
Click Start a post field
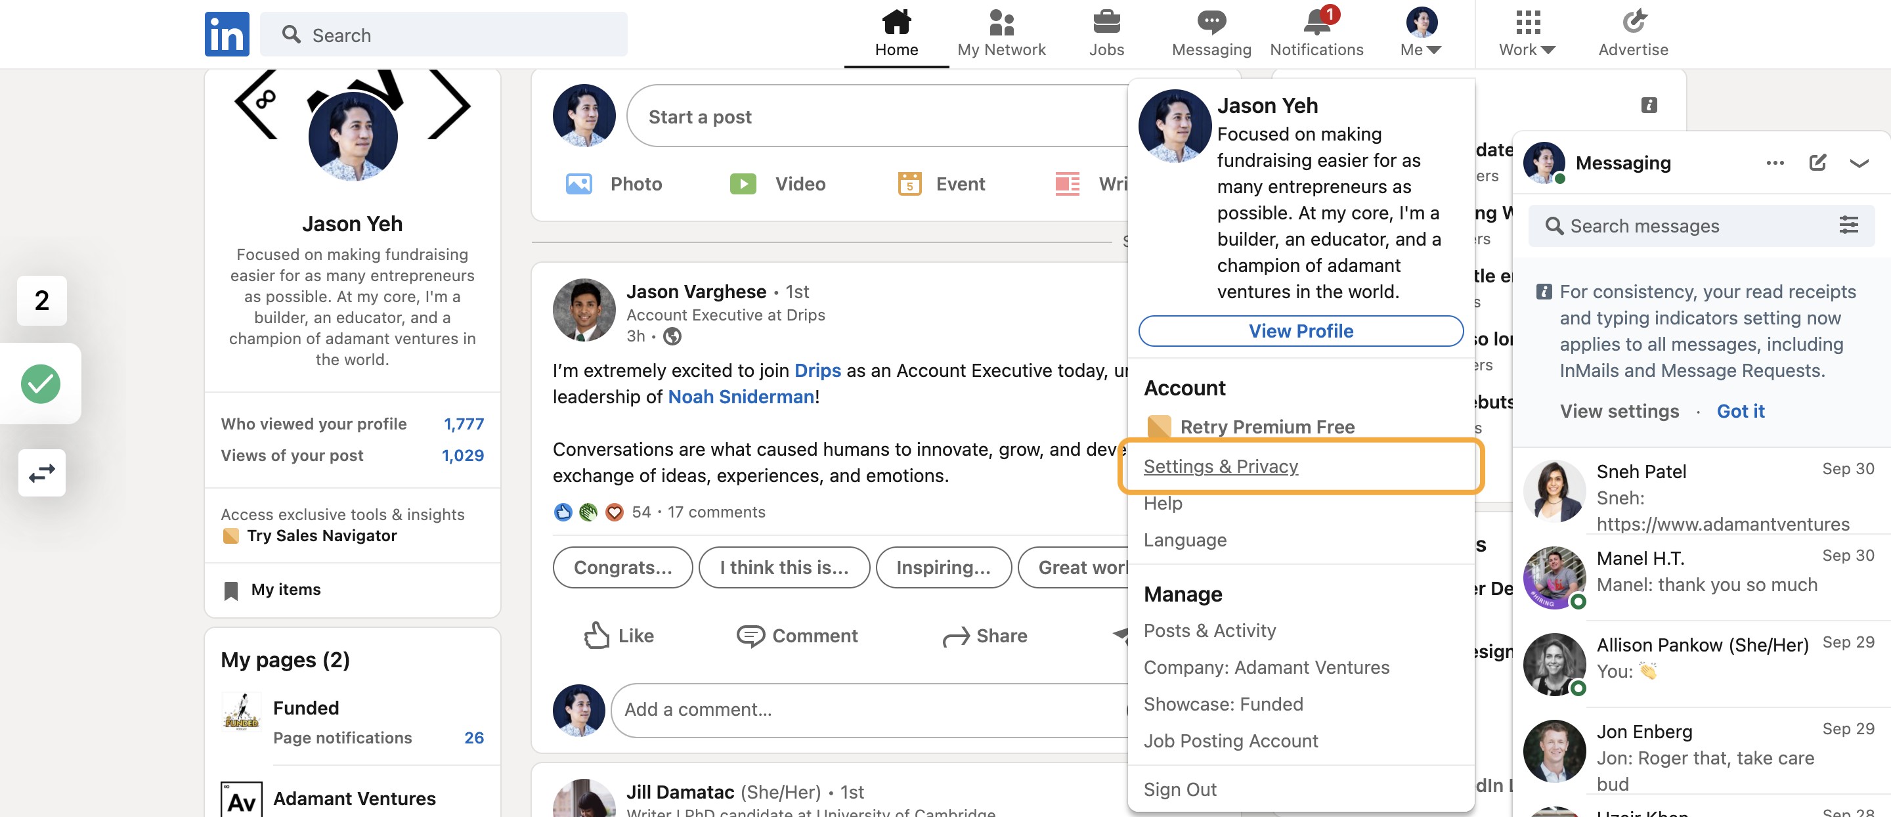(x=877, y=116)
